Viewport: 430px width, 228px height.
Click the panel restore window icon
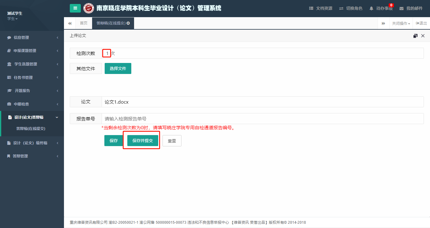point(415,36)
